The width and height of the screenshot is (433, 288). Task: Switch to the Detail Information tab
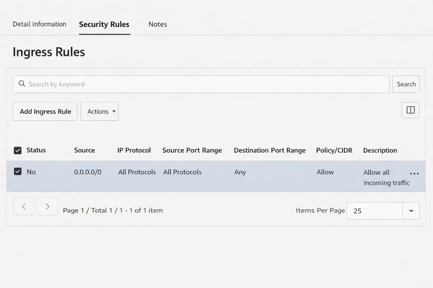coord(39,24)
